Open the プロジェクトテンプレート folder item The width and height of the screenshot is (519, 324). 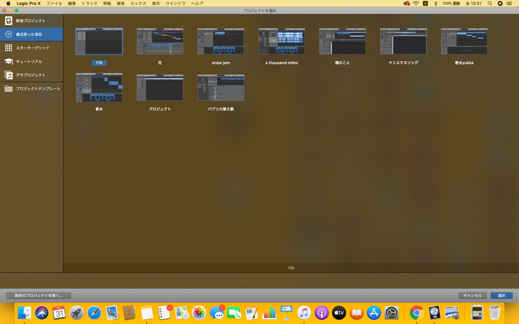(31, 89)
